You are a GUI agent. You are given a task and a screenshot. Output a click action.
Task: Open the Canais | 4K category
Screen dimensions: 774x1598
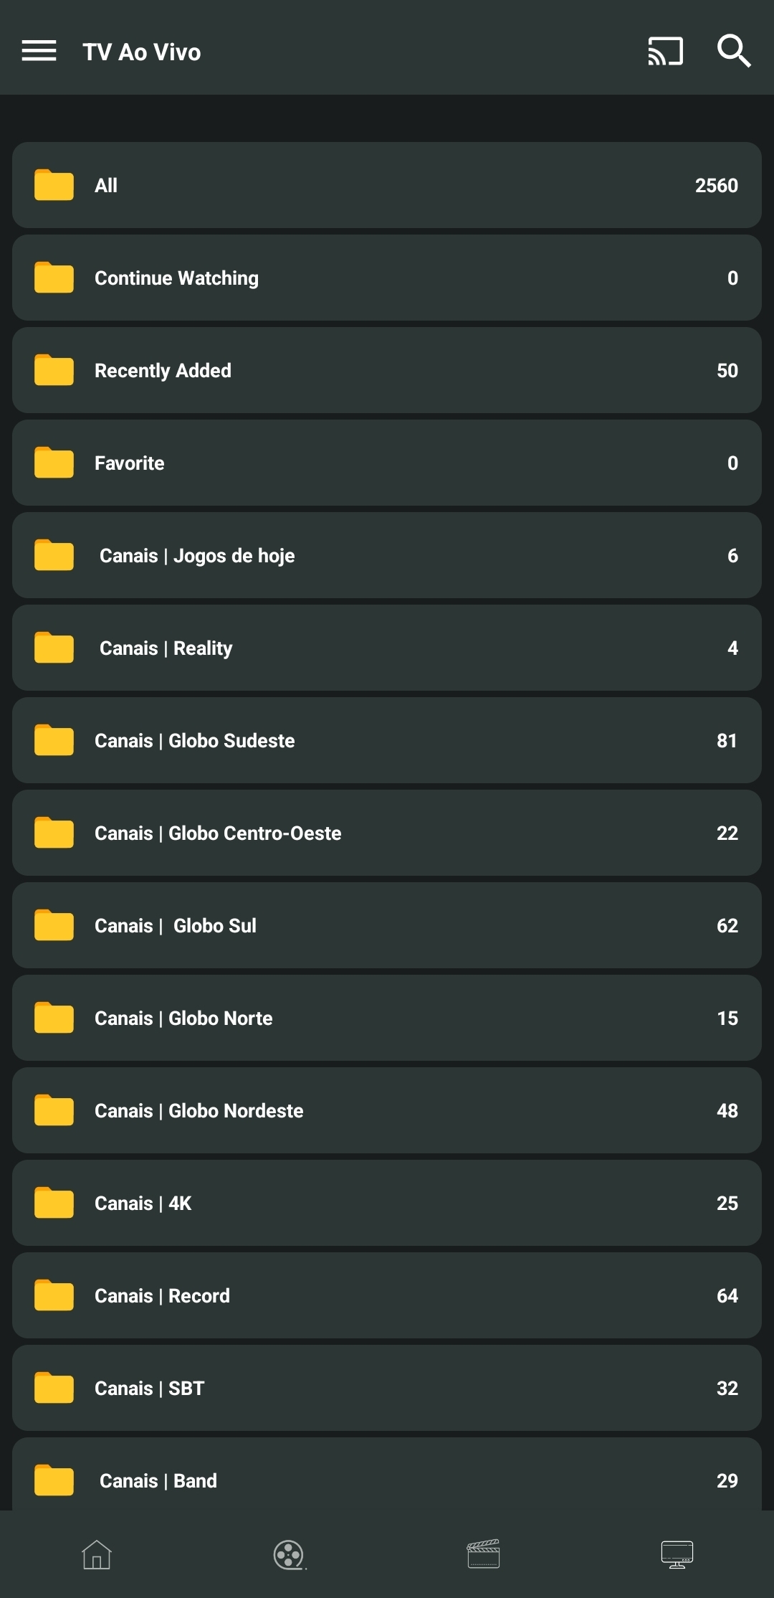(387, 1203)
